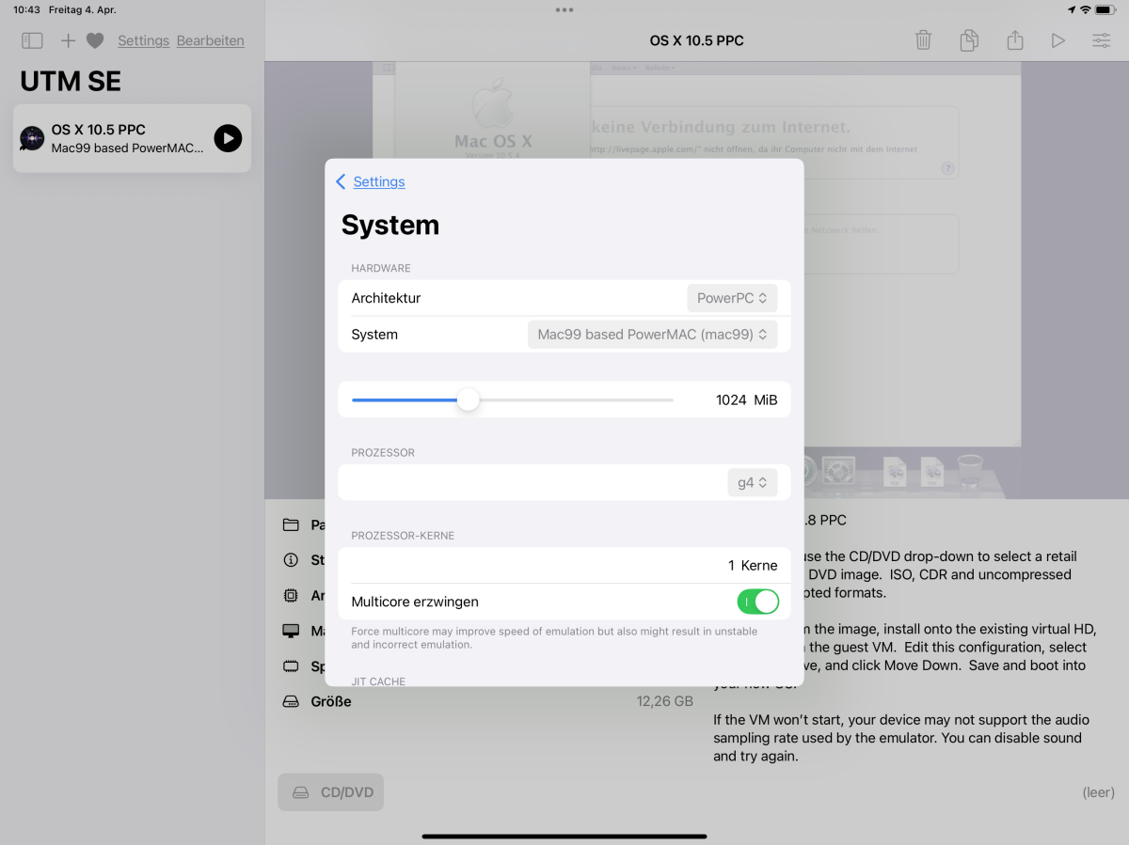The width and height of the screenshot is (1129, 845).
Task: Click the "OS X 10.5 PPC" title in the top bar
Action: 697,40
